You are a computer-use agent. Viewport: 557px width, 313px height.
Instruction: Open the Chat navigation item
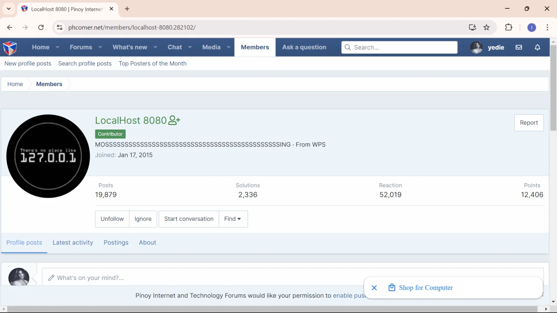175,47
